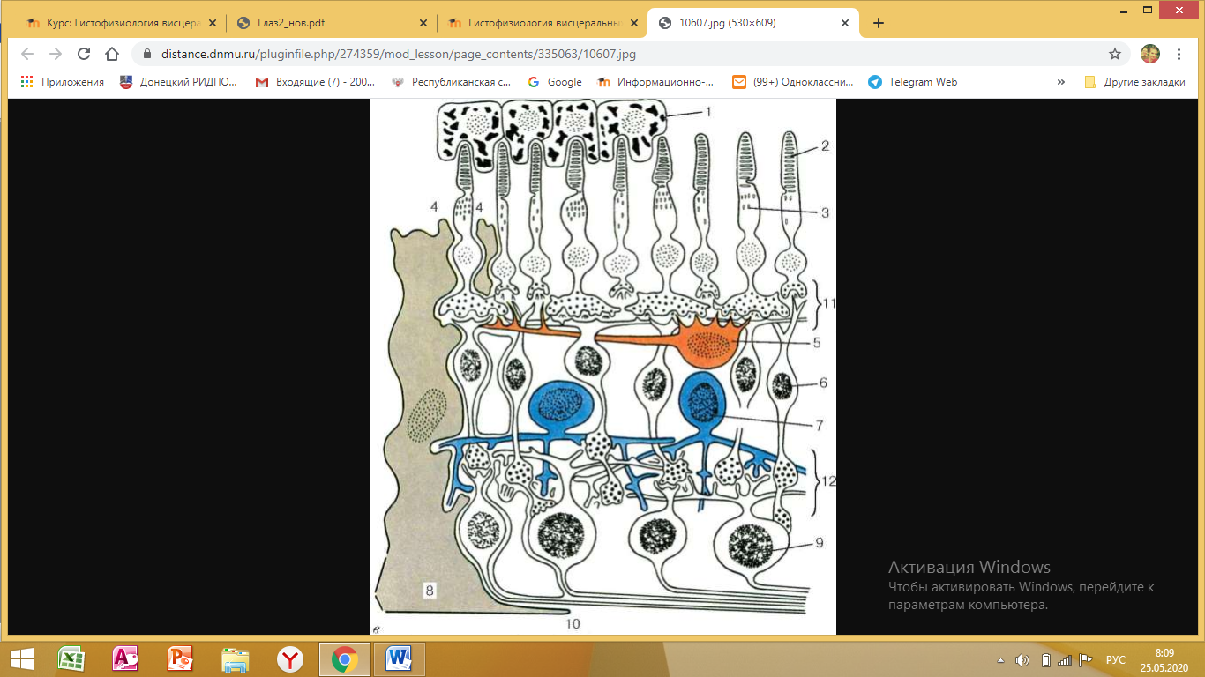Screen dimensions: 1205x677
Task: Open the Приложения apps shortcut
Action: tap(62, 82)
